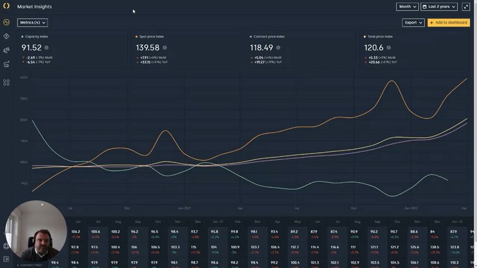This screenshot has width=477, height=268.
Task: Show info tooltip beside Capacity index 91.52
Action: [47, 48]
